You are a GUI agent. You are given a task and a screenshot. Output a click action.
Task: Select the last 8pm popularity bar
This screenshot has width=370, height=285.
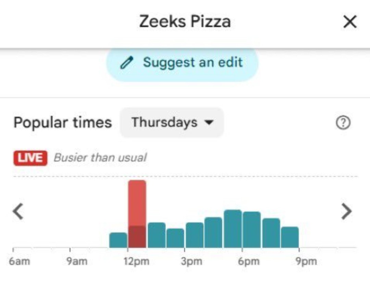tap(290, 237)
